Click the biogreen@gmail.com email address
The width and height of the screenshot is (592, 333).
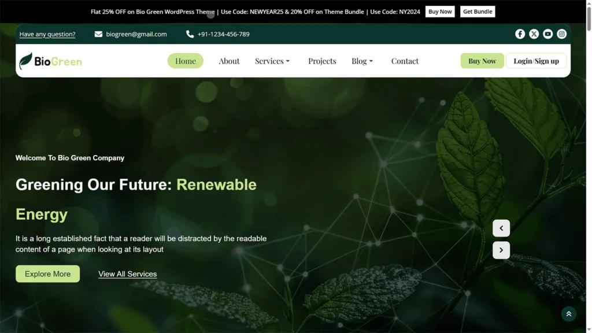click(x=136, y=34)
